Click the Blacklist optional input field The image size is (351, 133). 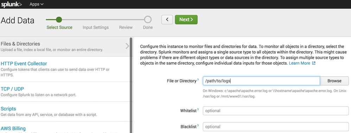pos(276,127)
